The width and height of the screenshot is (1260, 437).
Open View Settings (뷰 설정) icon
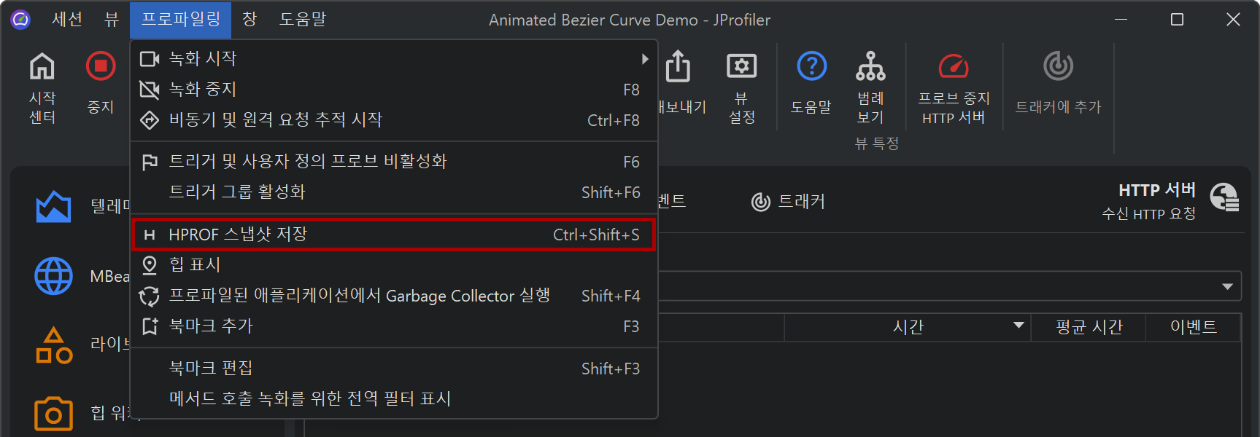pos(741,67)
